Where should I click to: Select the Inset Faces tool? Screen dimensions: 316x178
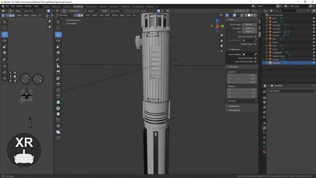58,78
